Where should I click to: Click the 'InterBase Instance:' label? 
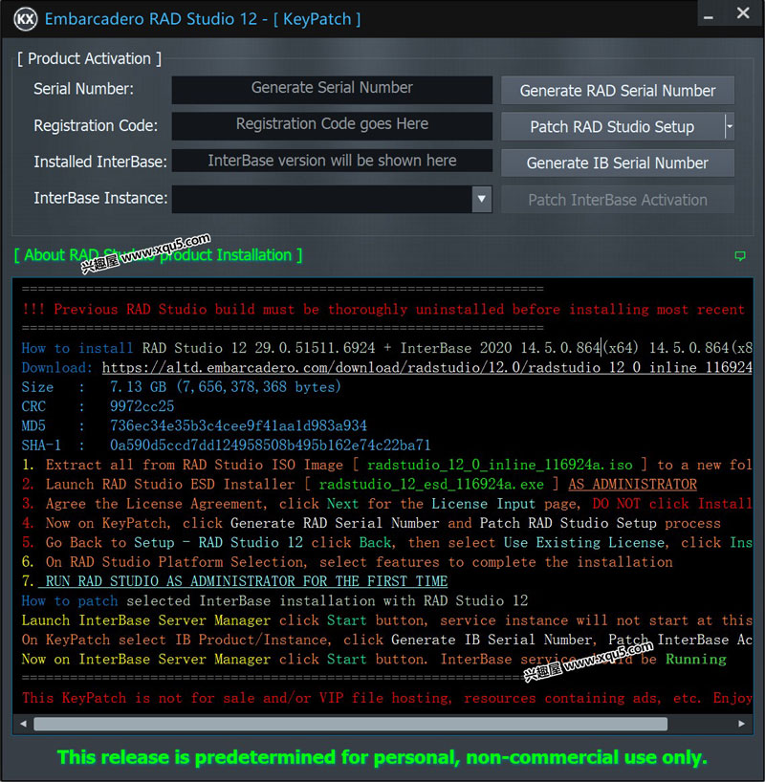coord(100,199)
